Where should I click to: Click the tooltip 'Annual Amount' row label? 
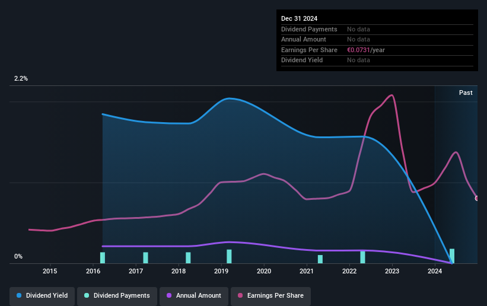pos(304,40)
